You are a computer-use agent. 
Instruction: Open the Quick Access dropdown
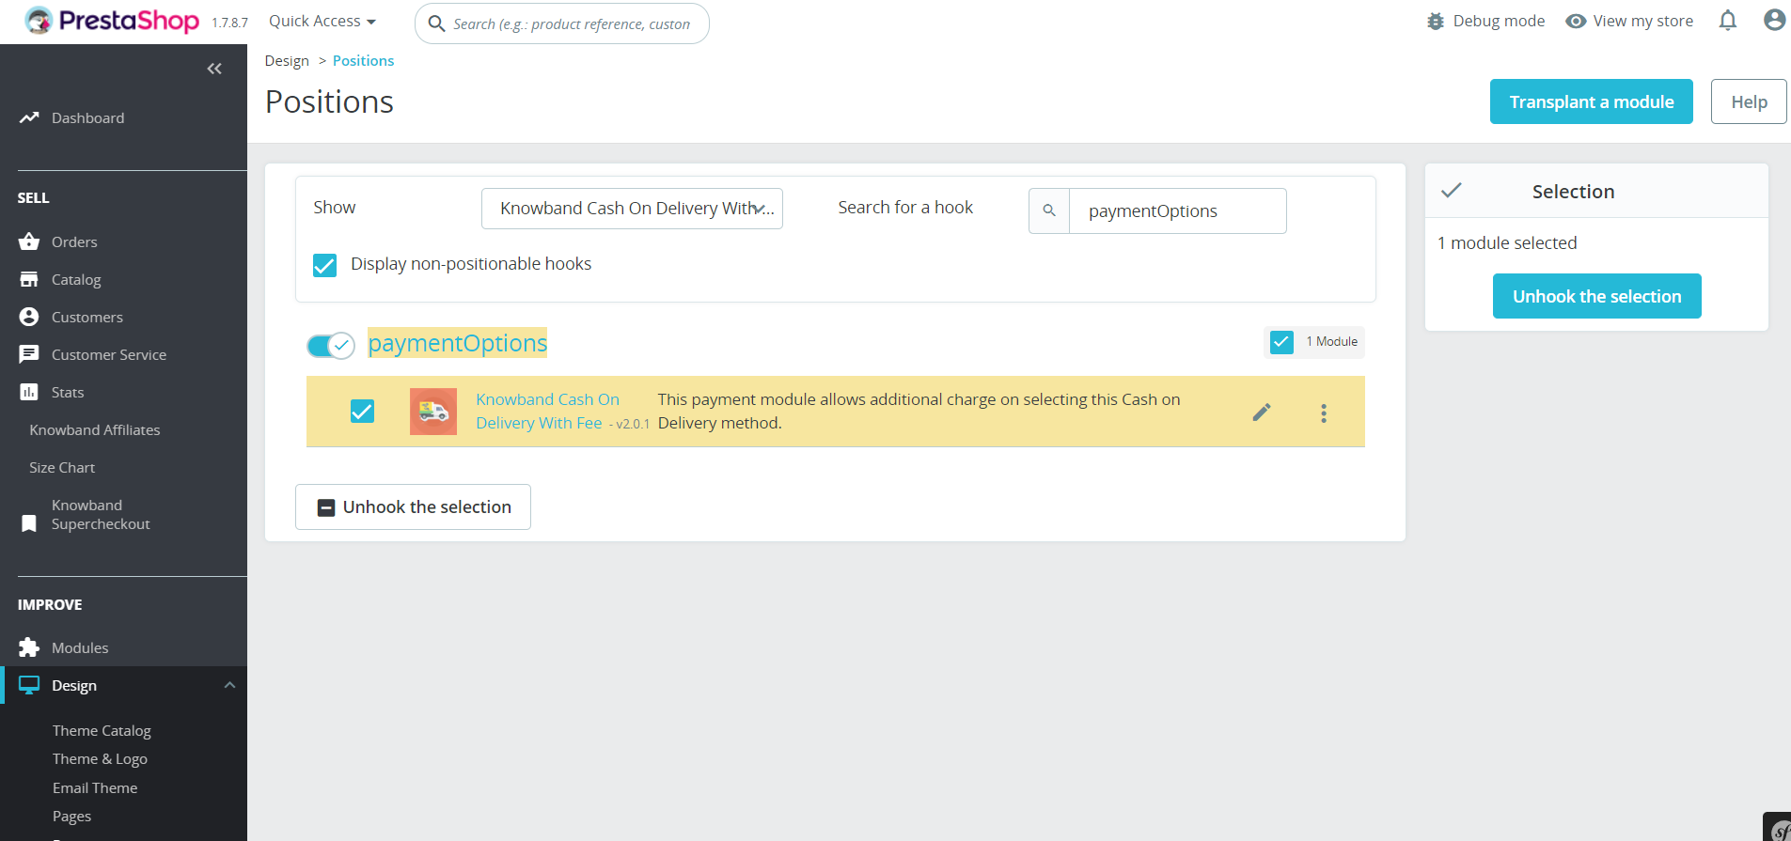tap(322, 21)
